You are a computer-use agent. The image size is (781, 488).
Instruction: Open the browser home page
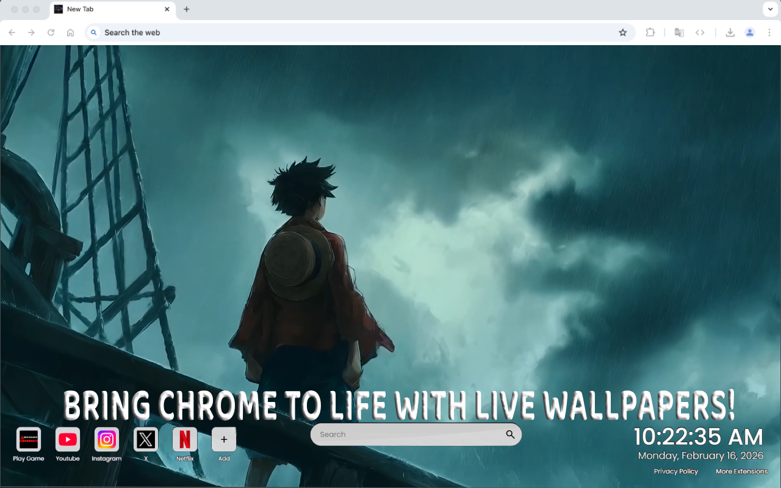(x=71, y=32)
